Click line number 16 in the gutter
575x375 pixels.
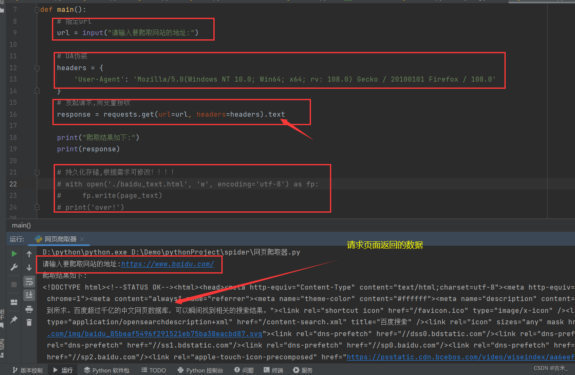pos(13,114)
